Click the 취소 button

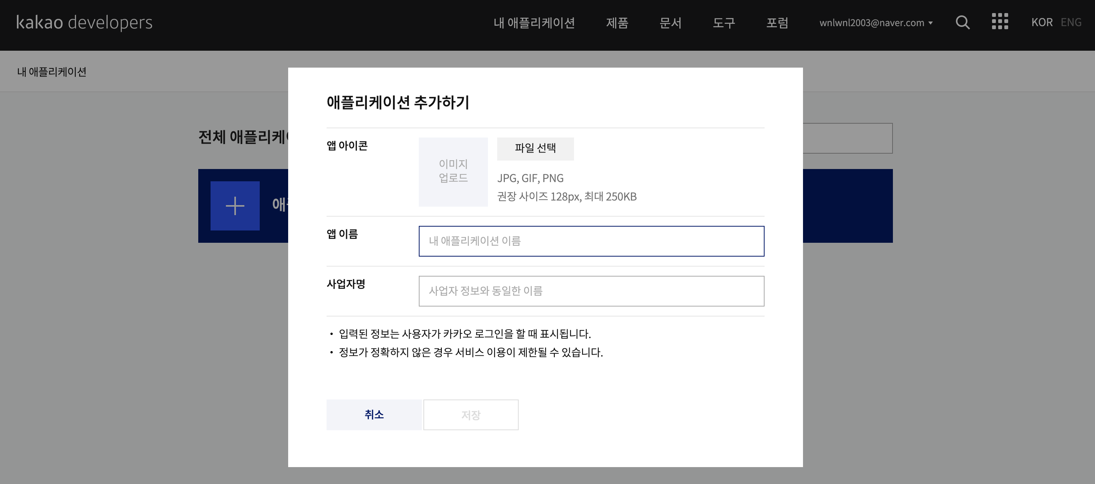(x=374, y=415)
